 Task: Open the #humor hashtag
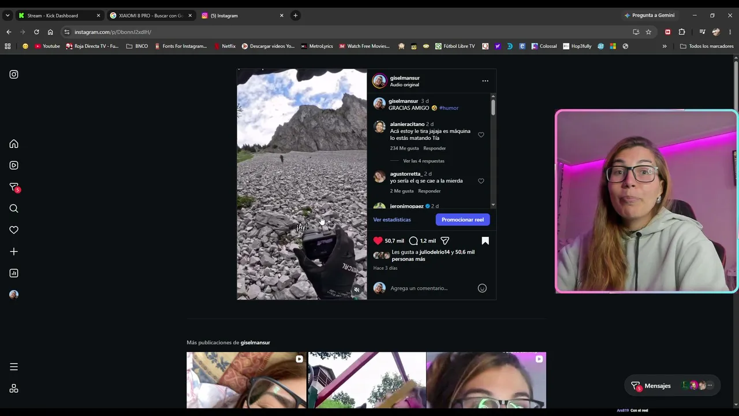[x=449, y=108]
